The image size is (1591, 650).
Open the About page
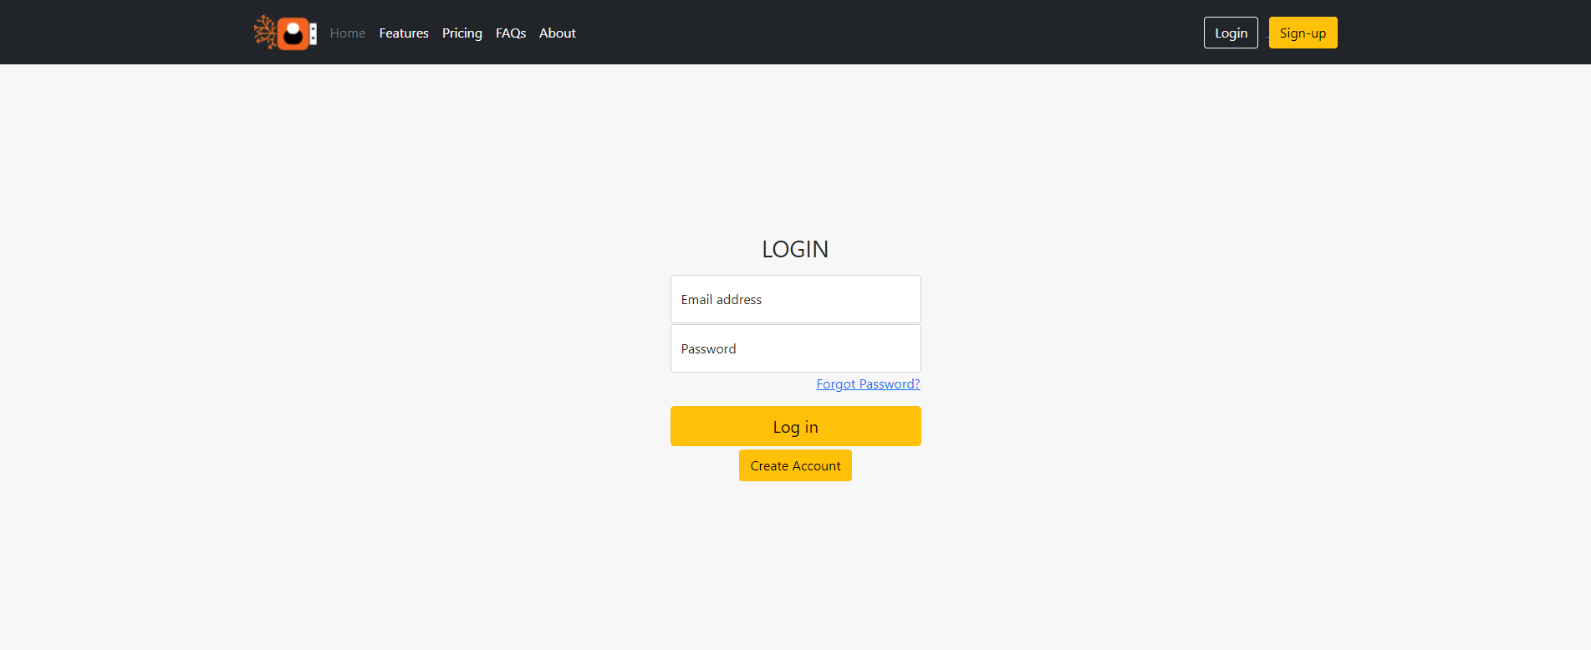[x=557, y=33]
